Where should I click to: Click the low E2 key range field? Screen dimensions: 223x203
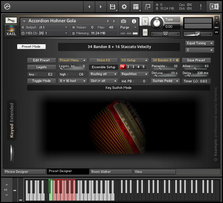(42, 74)
